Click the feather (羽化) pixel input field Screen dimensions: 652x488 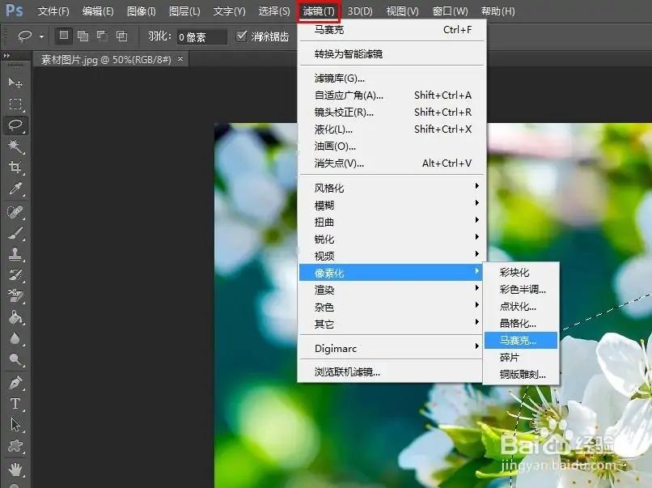click(201, 36)
